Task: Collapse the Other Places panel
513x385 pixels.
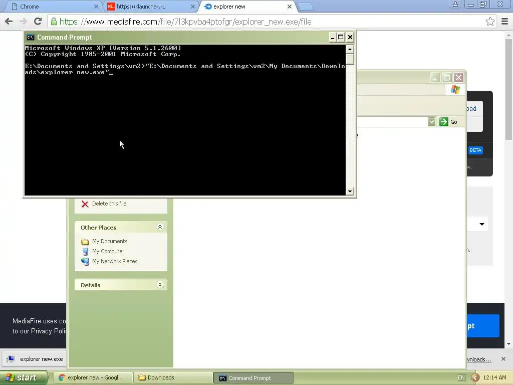Action: coord(160,227)
